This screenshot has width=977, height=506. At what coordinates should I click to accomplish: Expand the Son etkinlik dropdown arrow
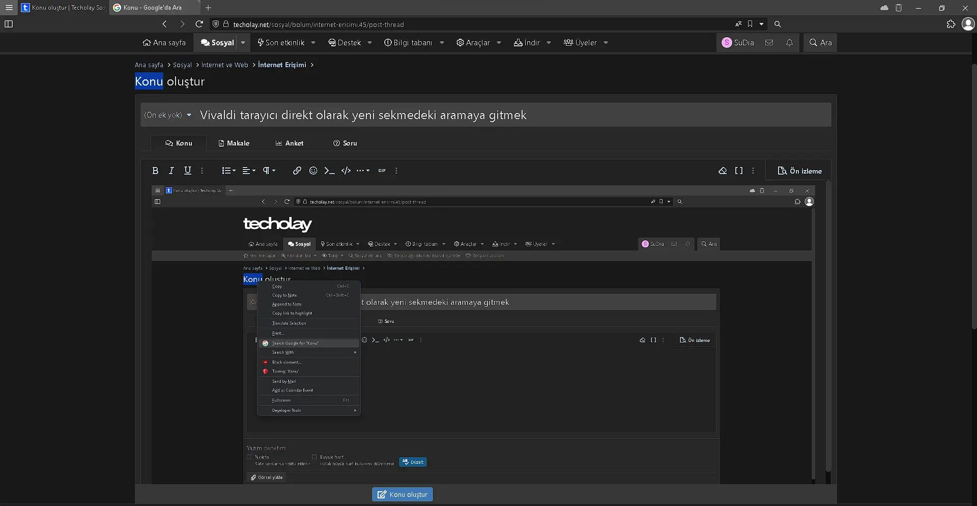click(x=313, y=43)
